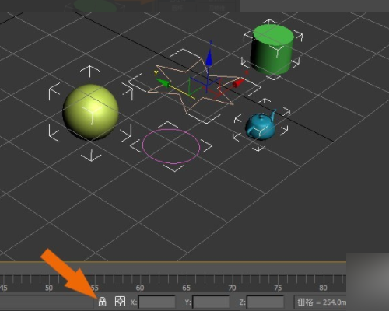Click frame 75 on the timeline

pyautogui.click(x=278, y=288)
